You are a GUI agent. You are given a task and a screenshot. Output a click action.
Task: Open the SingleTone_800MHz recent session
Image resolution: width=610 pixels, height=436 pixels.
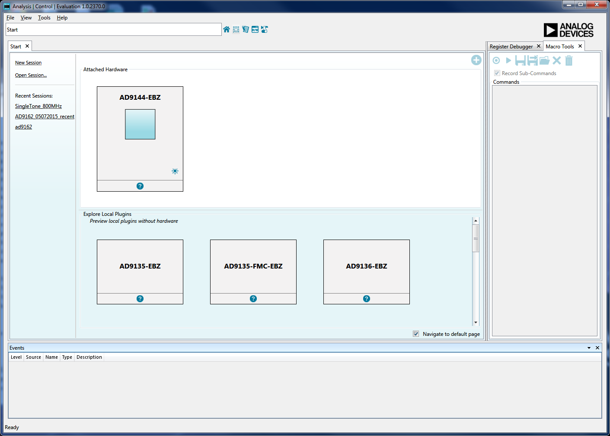(x=38, y=106)
